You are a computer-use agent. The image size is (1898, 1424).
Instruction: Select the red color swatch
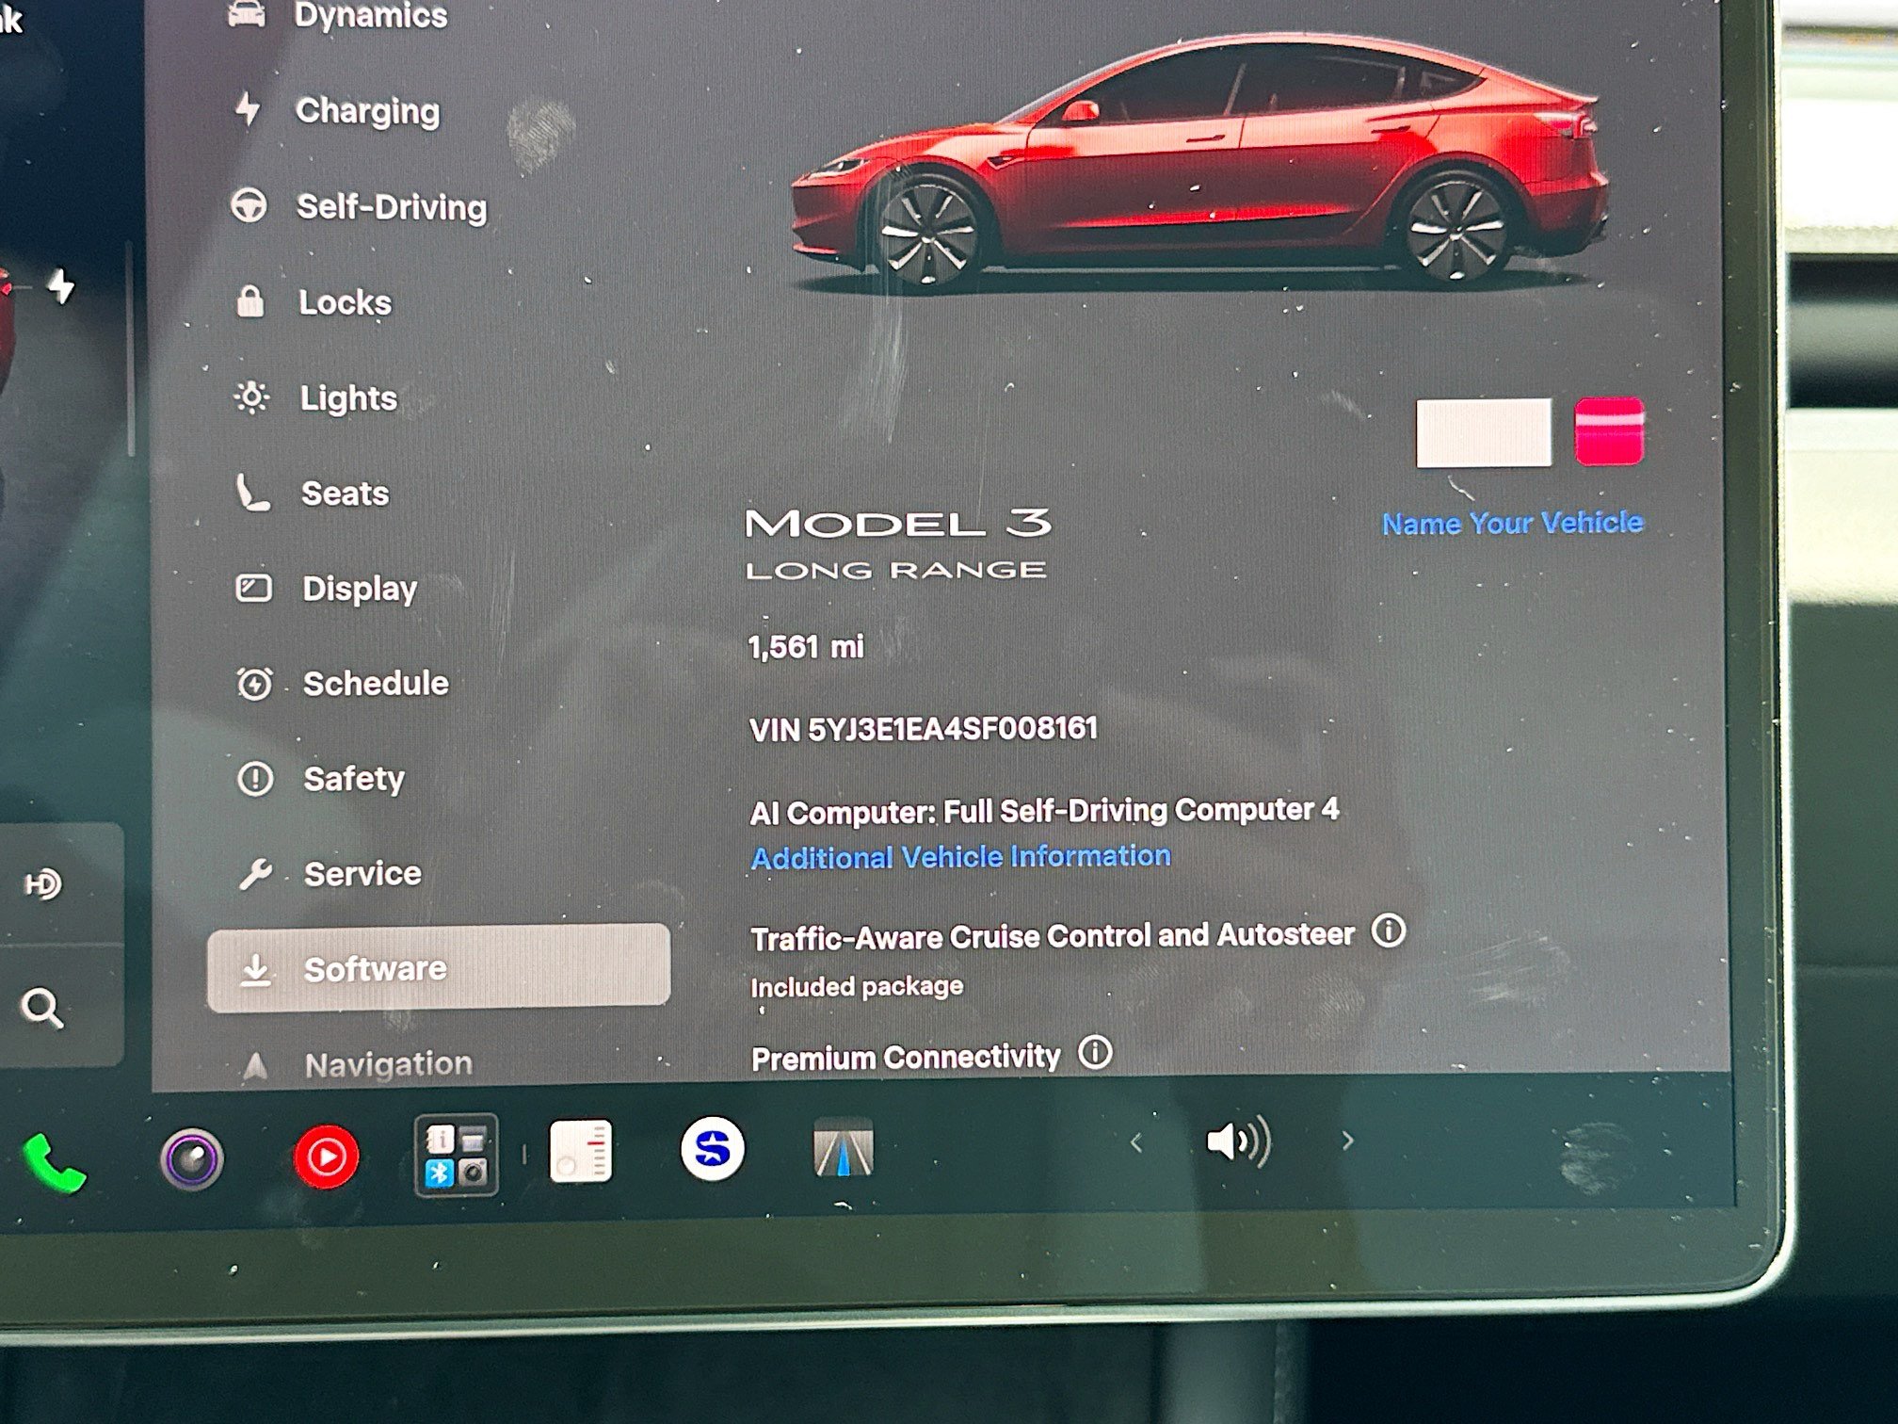pos(1610,432)
